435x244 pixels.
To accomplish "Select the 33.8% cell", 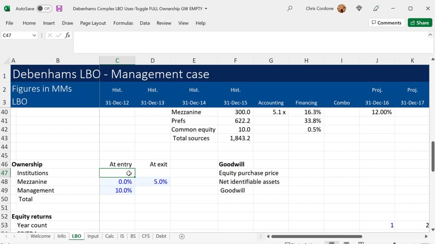I will pos(306,121).
